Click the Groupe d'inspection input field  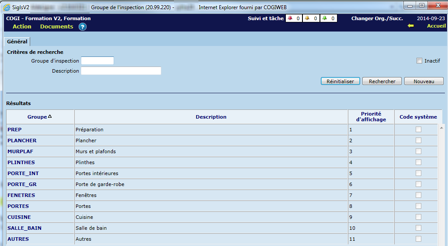click(97, 61)
